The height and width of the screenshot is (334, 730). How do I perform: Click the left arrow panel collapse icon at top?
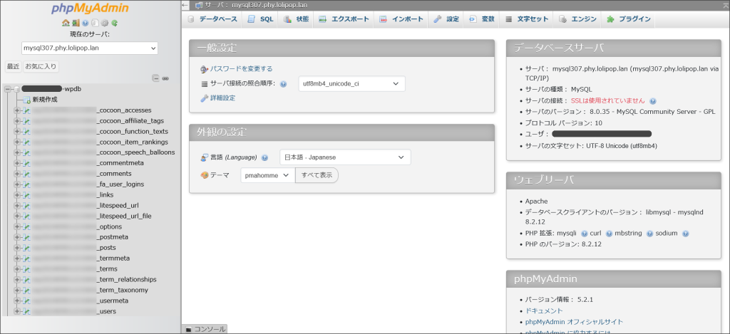[x=185, y=5]
